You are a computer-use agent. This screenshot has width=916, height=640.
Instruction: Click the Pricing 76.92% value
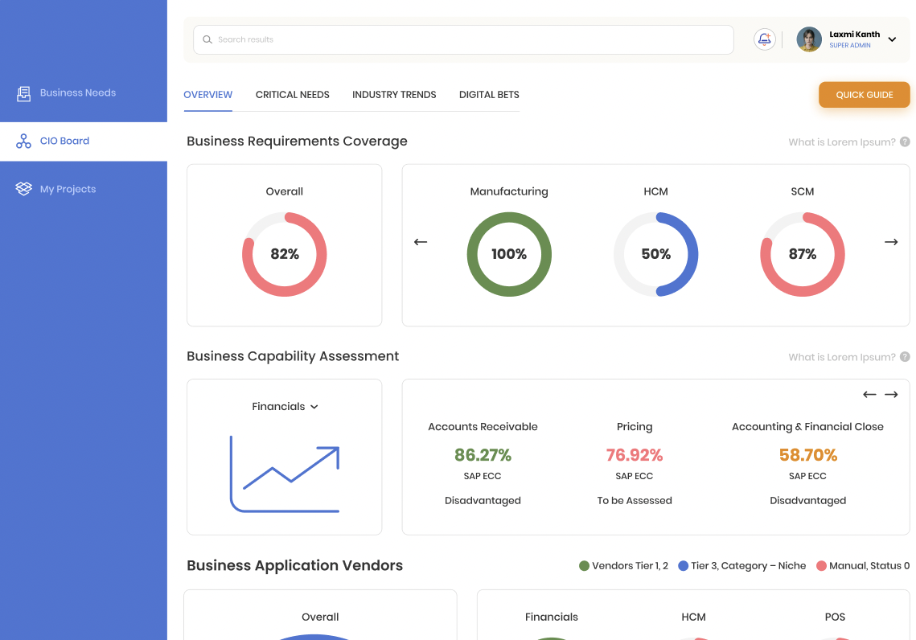click(635, 455)
